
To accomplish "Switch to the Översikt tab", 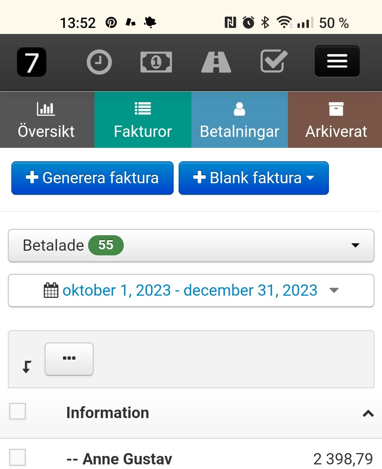I will [47, 120].
